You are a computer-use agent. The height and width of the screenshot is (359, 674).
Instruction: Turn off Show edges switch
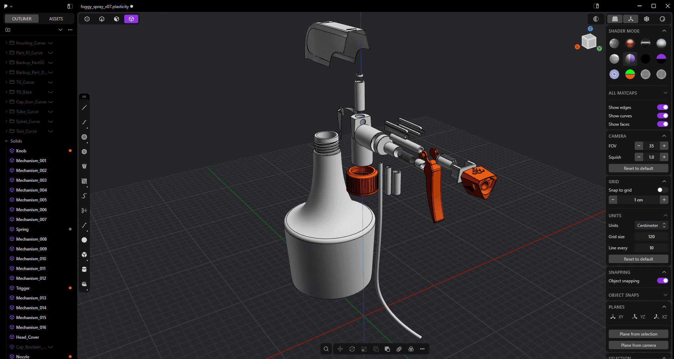662,107
